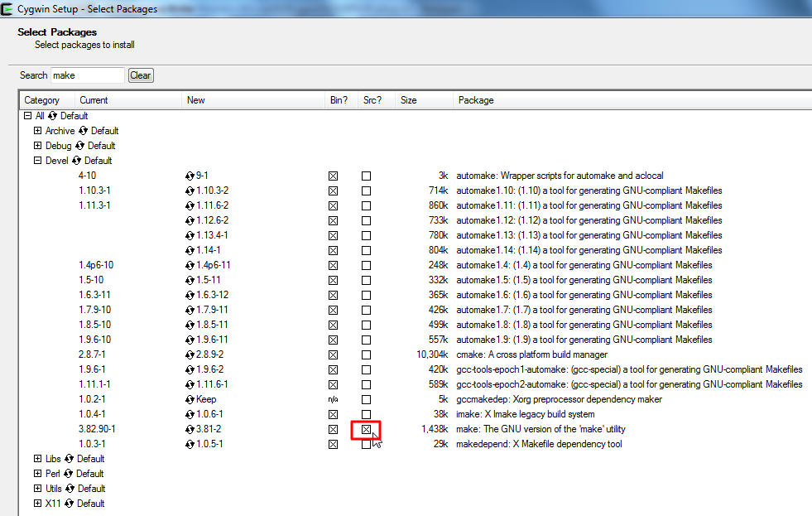Cycle version icon for automake1.4 1.4p6-11

coord(190,266)
